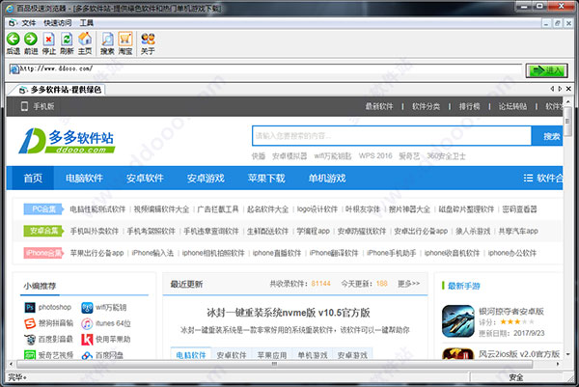Click the site search input box
This screenshot has width=579, height=387.
392,136
